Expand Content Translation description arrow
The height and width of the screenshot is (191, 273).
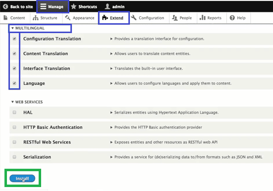pos(111,54)
